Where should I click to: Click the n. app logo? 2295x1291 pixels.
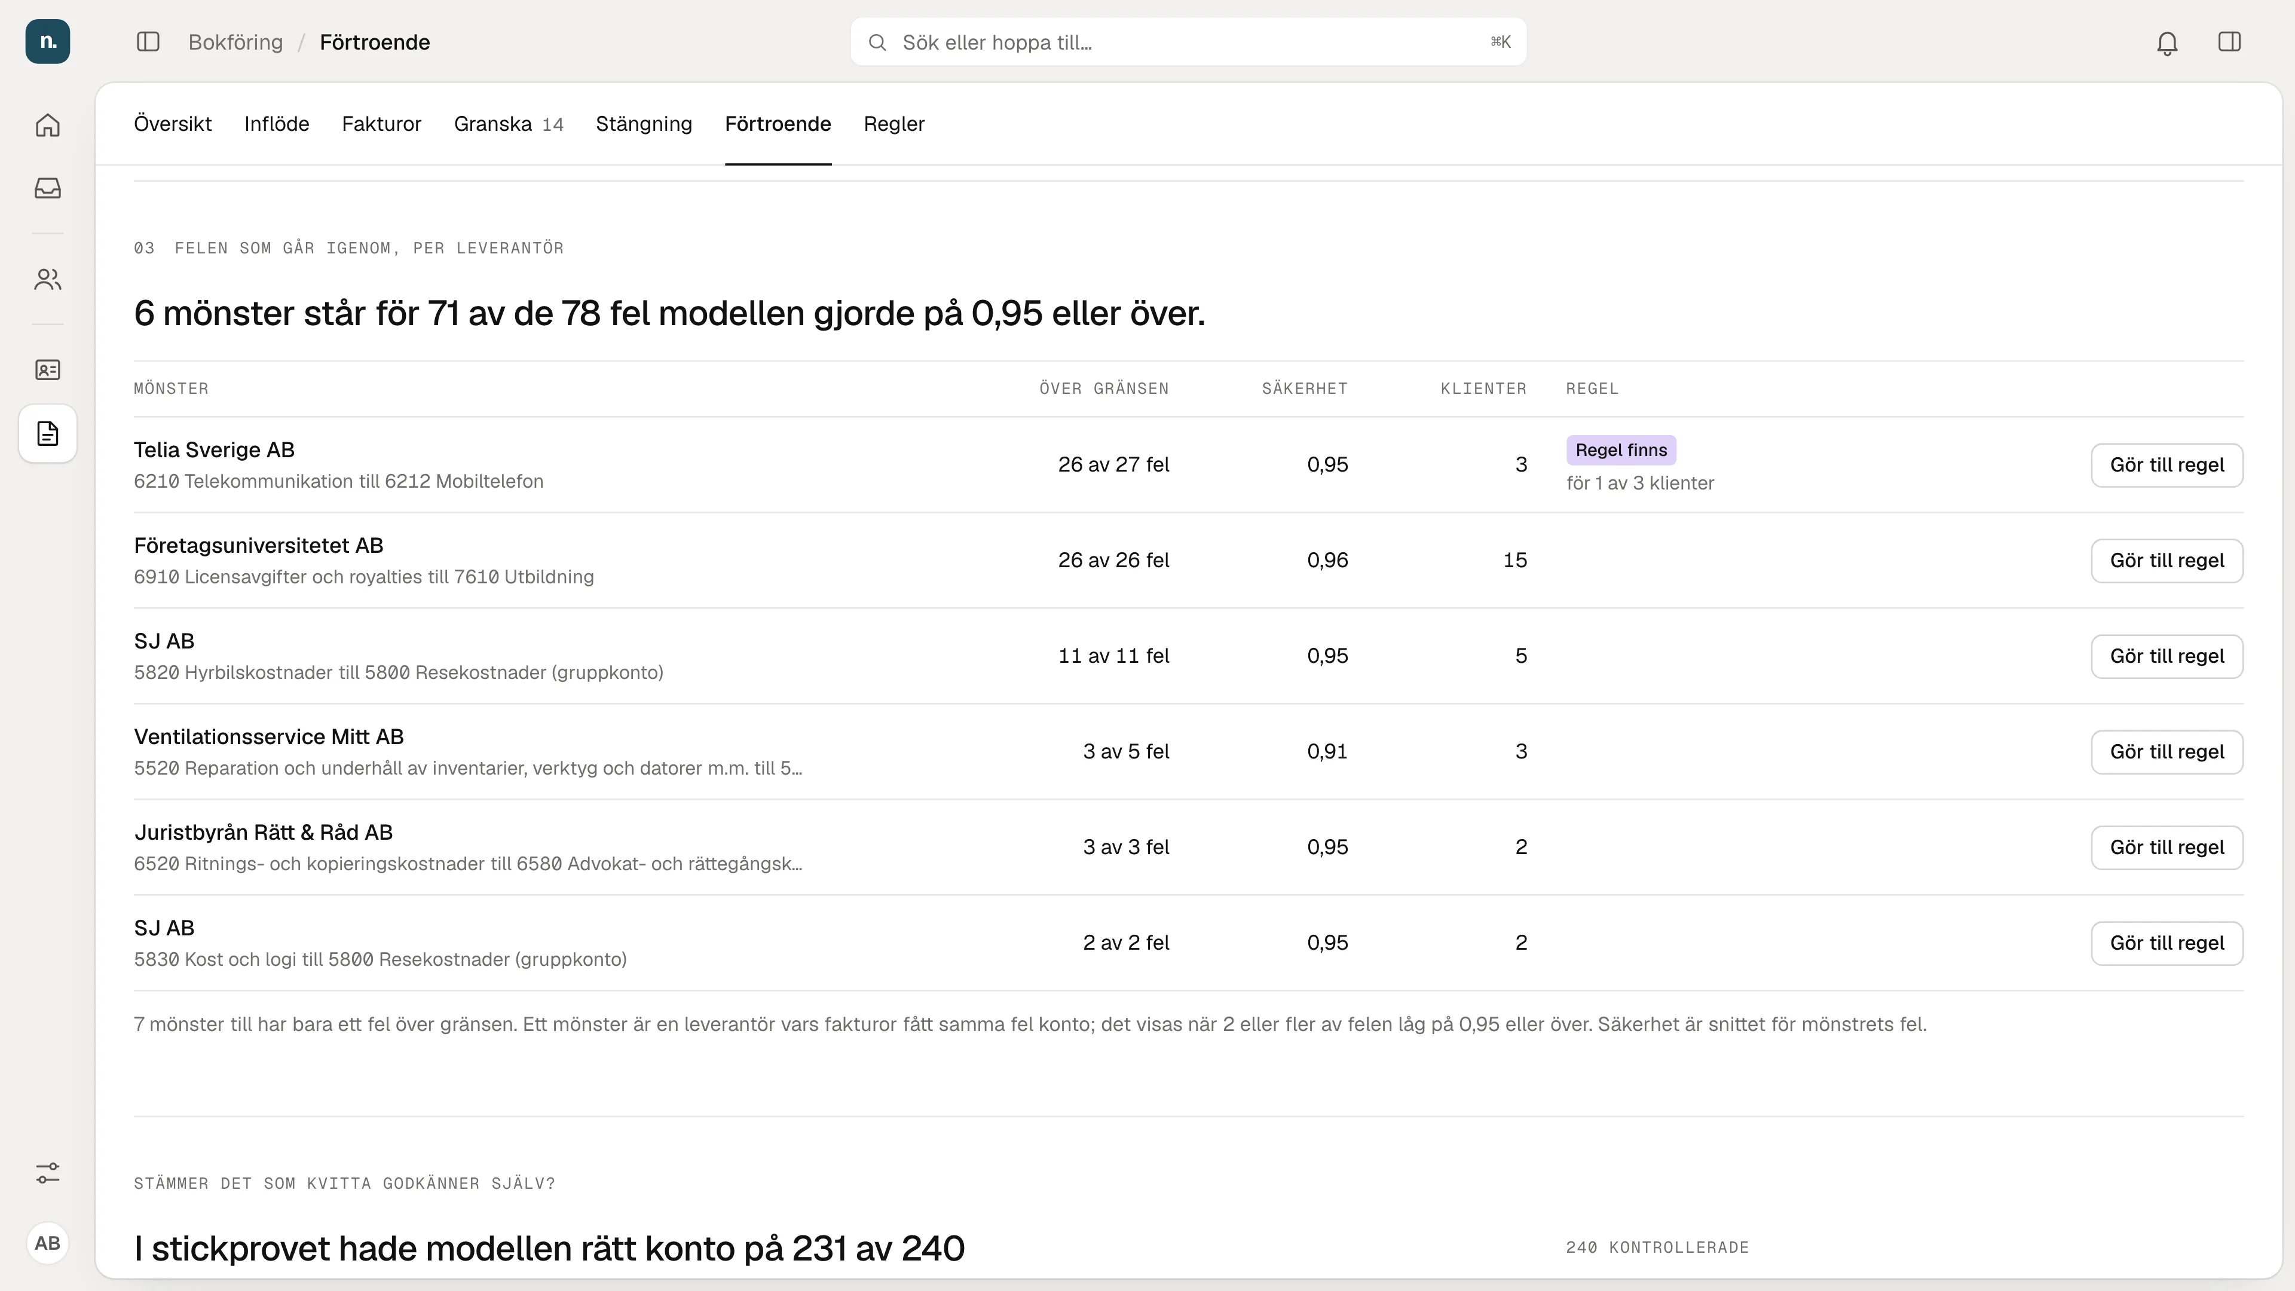point(47,42)
